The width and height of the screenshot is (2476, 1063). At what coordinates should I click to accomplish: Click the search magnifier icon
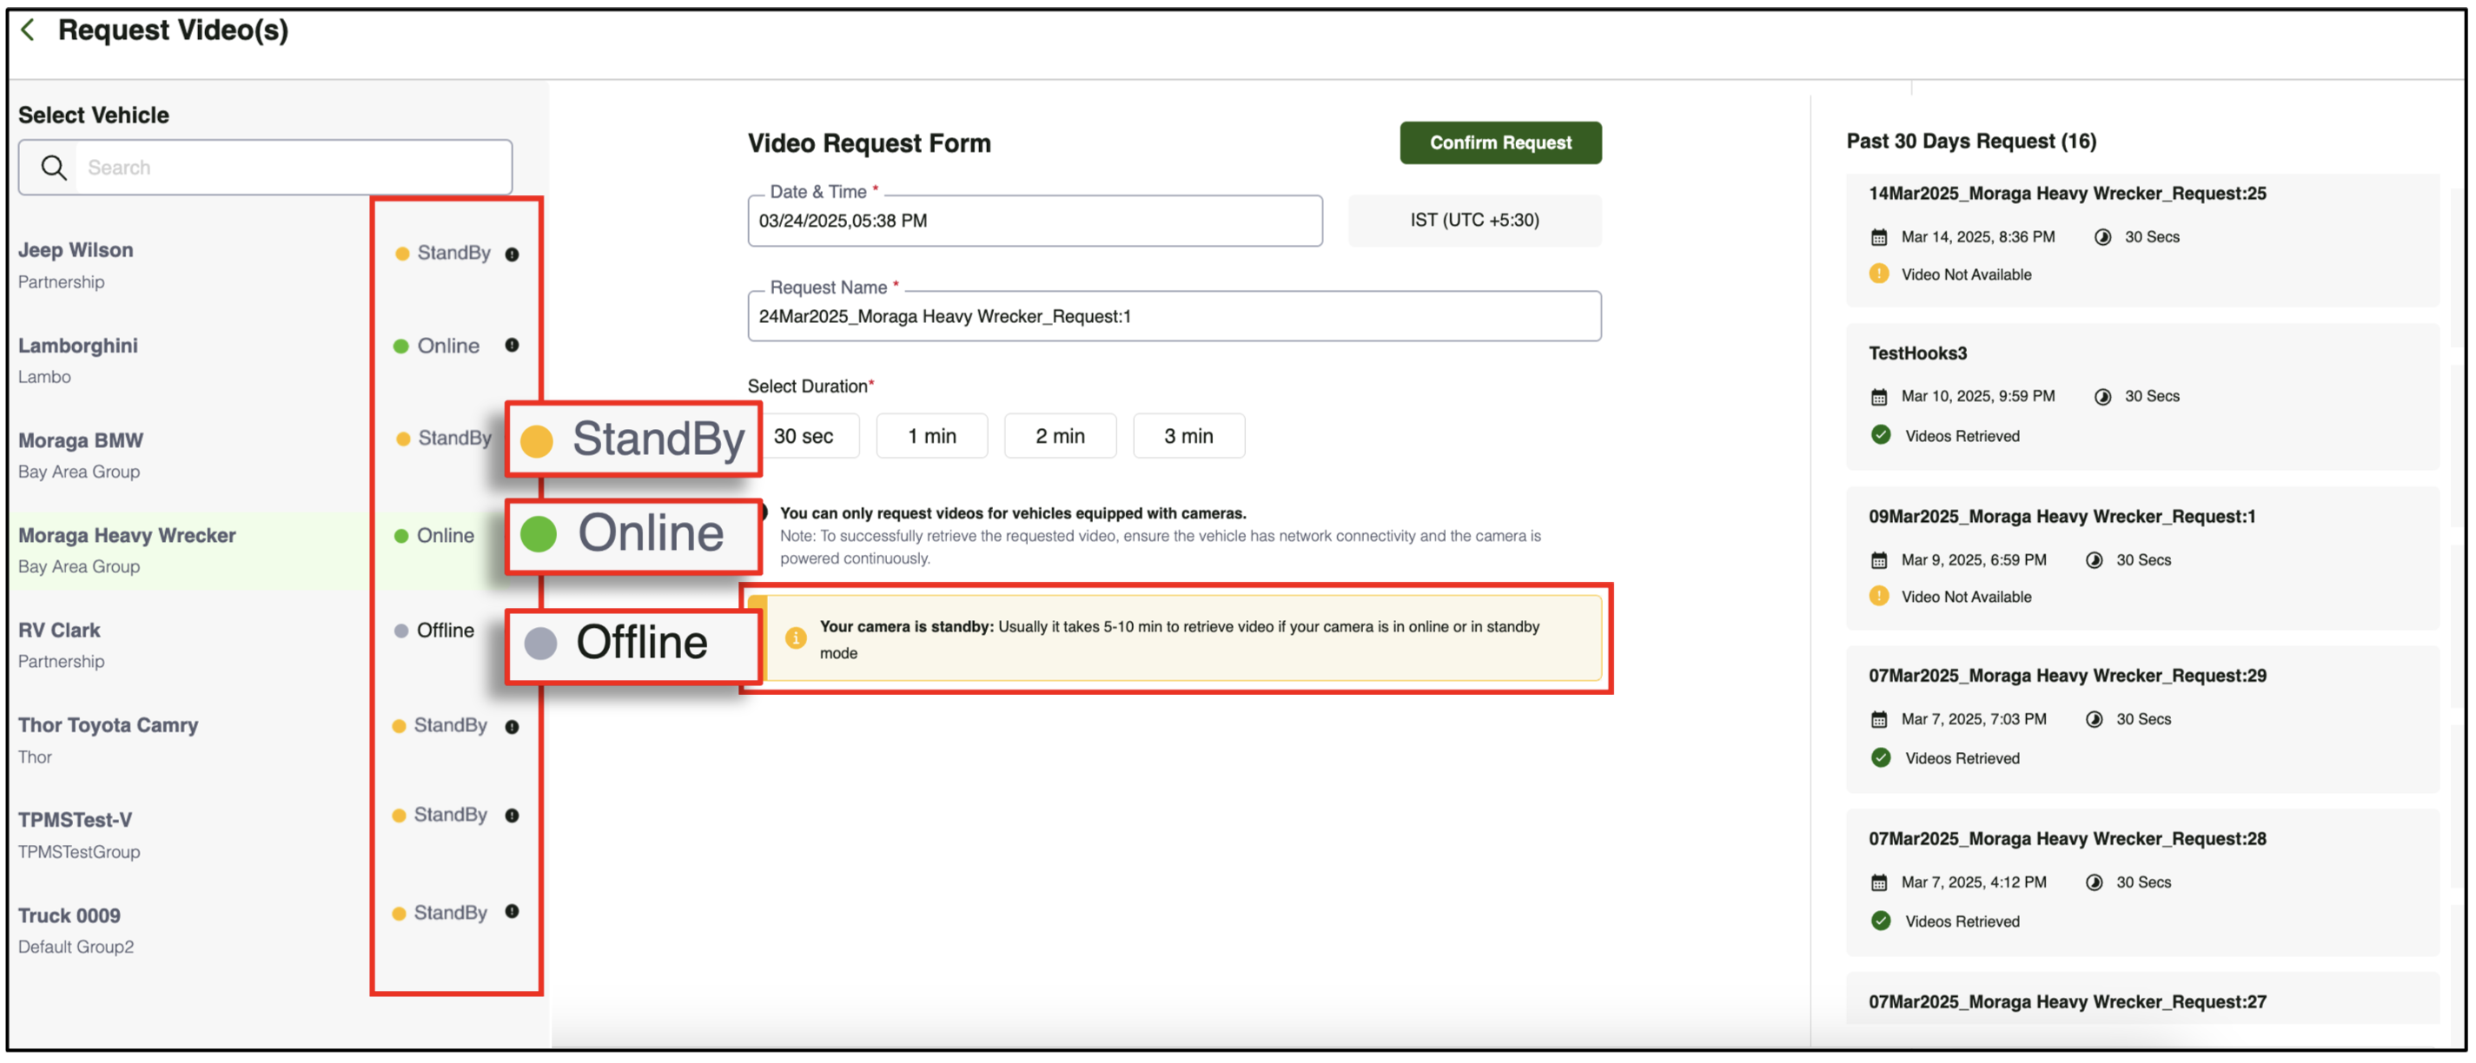54,168
